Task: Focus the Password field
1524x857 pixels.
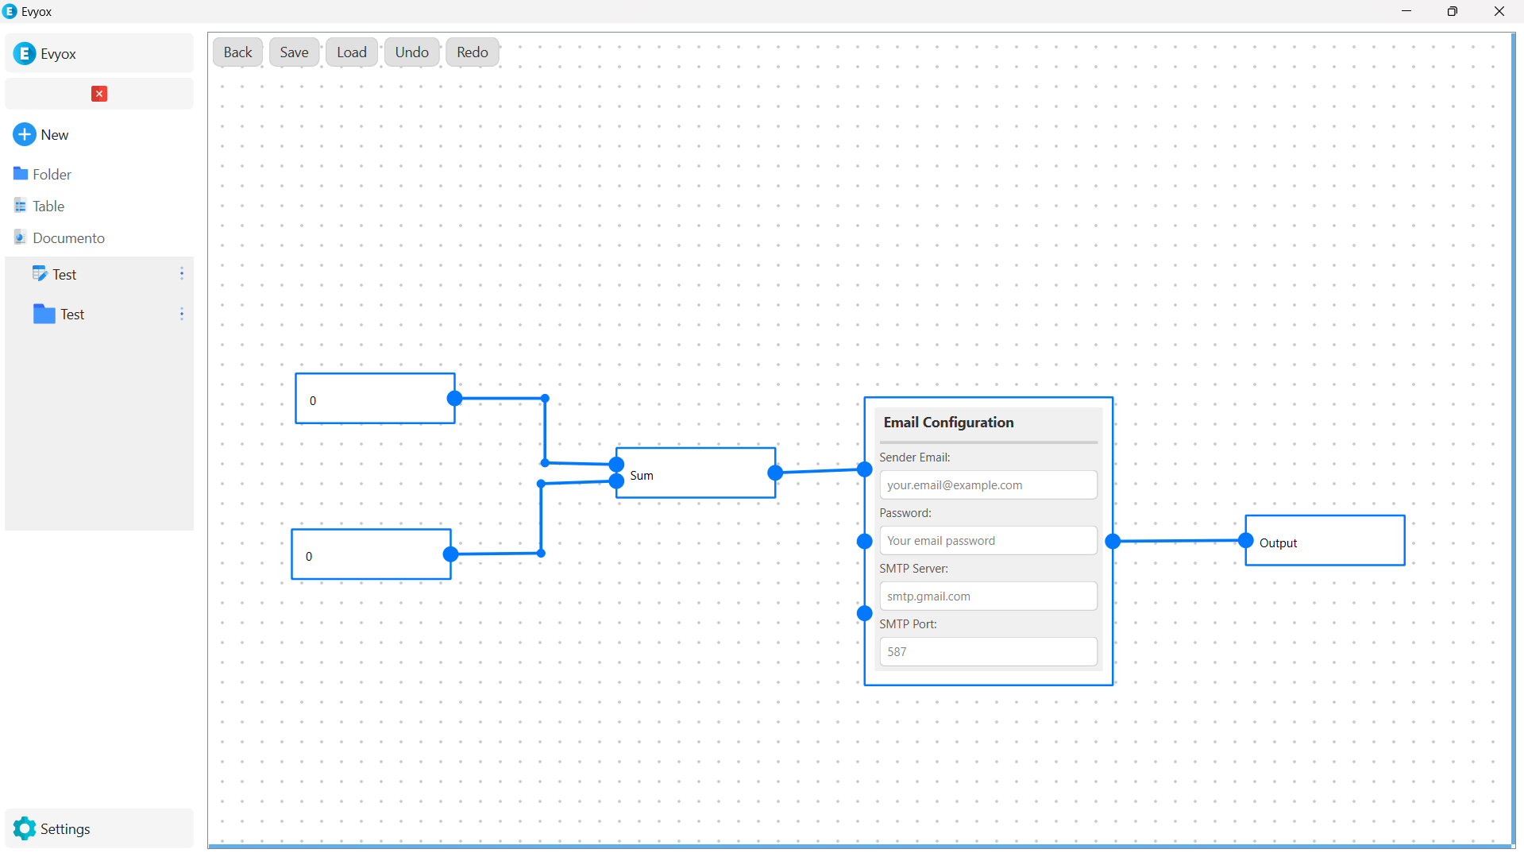Action: [988, 540]
